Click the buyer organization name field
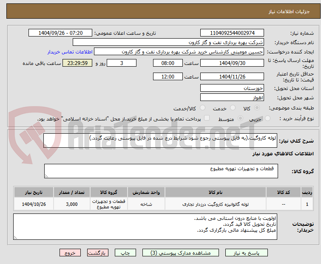 168,42
